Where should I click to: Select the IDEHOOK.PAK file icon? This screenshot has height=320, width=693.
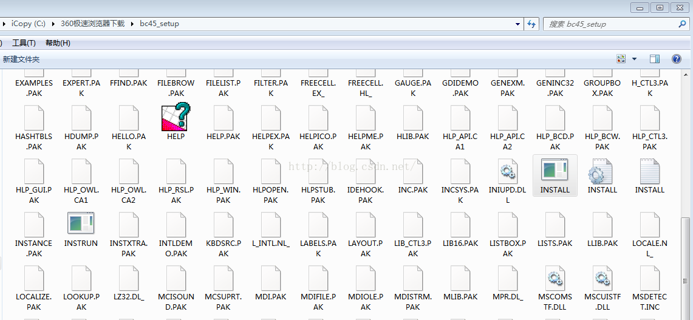(366, 171)
